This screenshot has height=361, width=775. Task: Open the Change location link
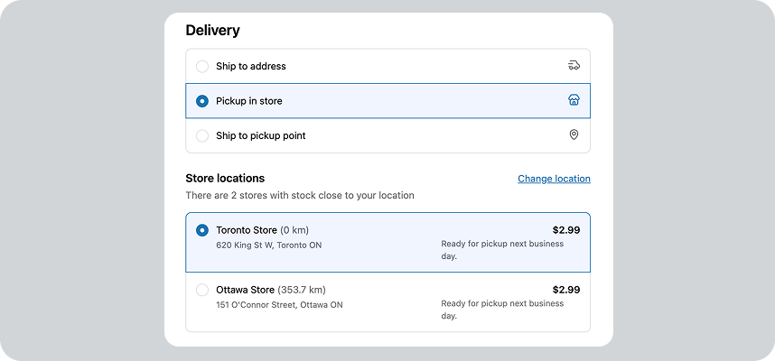coord(554,179)
